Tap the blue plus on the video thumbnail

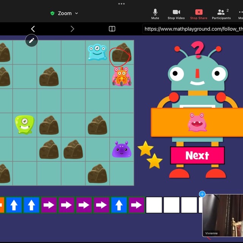click(202, 194)
